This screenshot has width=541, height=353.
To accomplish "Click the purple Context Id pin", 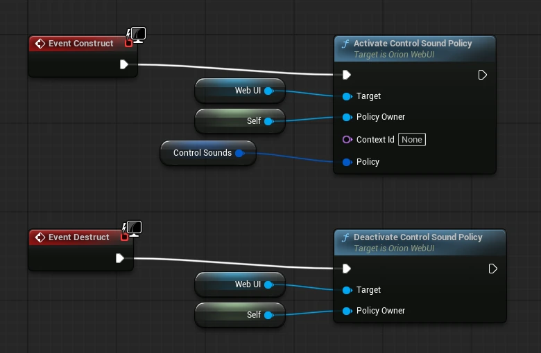I will 347,140.
